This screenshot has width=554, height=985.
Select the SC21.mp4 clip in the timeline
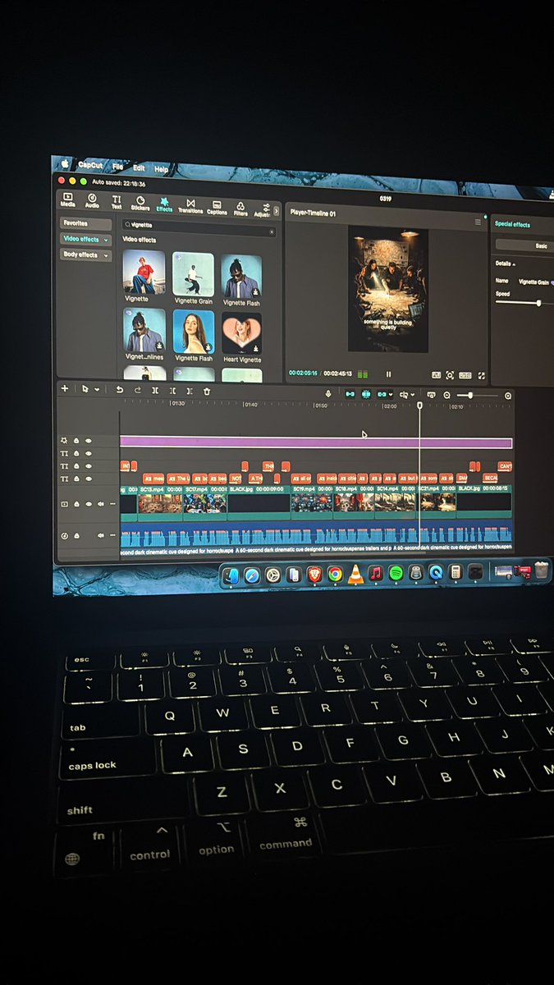[x=437, y=502]
